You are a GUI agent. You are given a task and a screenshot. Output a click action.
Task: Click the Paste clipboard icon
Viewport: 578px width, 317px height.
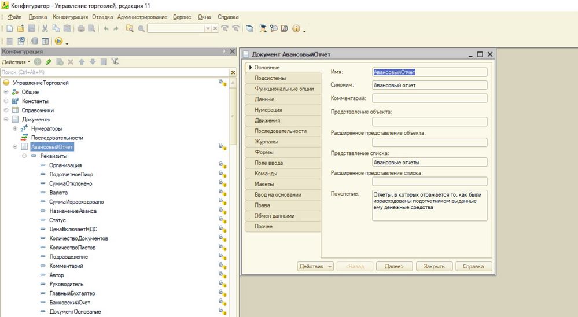click(67, 29)
